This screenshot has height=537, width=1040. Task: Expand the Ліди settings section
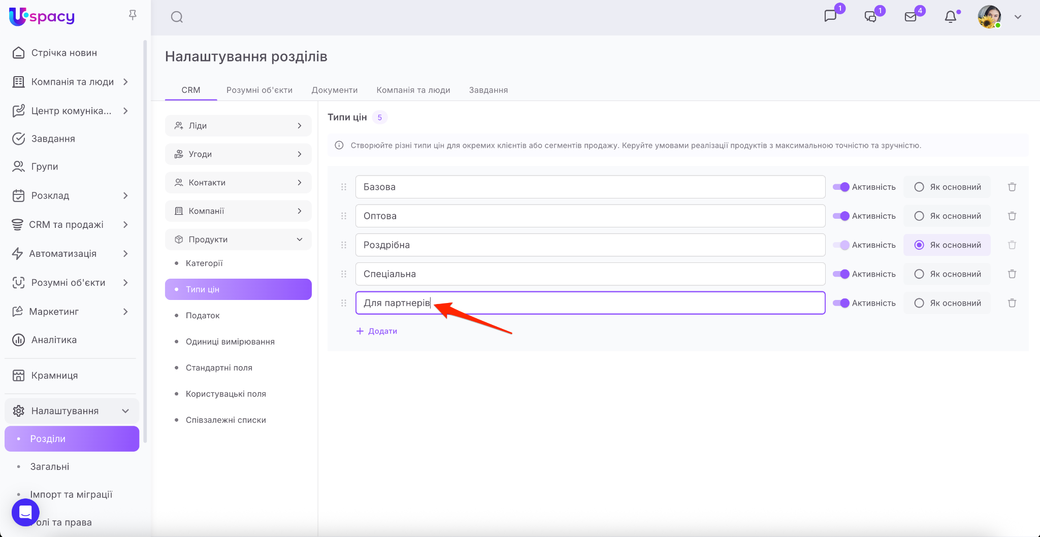click(238, 126)
